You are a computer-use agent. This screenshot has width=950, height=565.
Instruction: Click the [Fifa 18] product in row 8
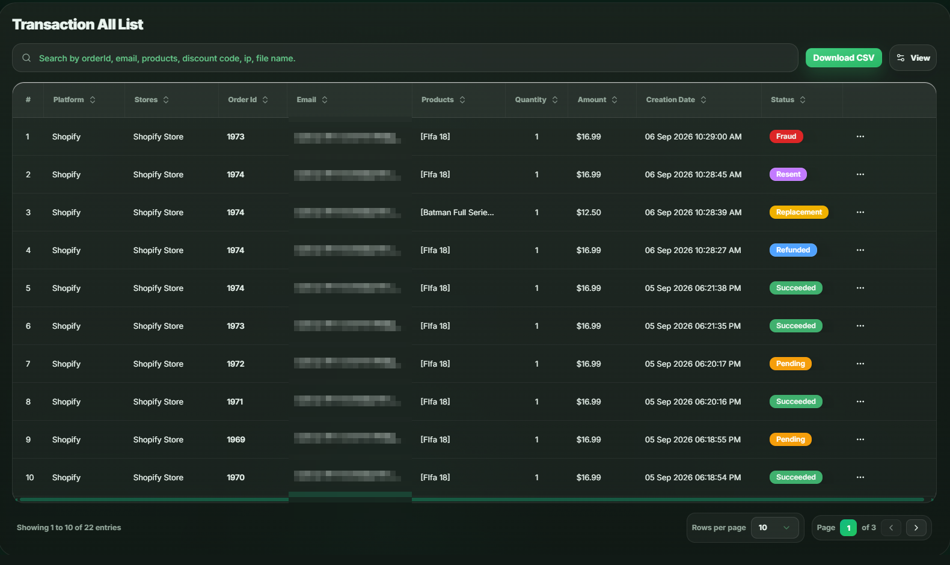[435, 402]
